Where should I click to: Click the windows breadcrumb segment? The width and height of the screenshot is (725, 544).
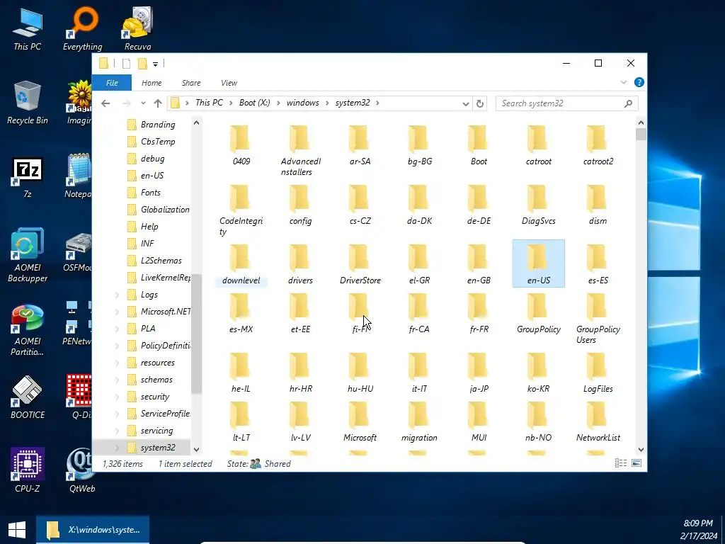click(x=302, y=103)
